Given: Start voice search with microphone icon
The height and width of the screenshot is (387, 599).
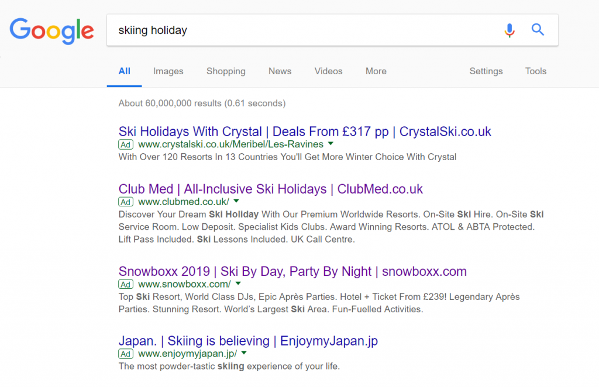Looking at the screenshot, I should click(510, 30).
